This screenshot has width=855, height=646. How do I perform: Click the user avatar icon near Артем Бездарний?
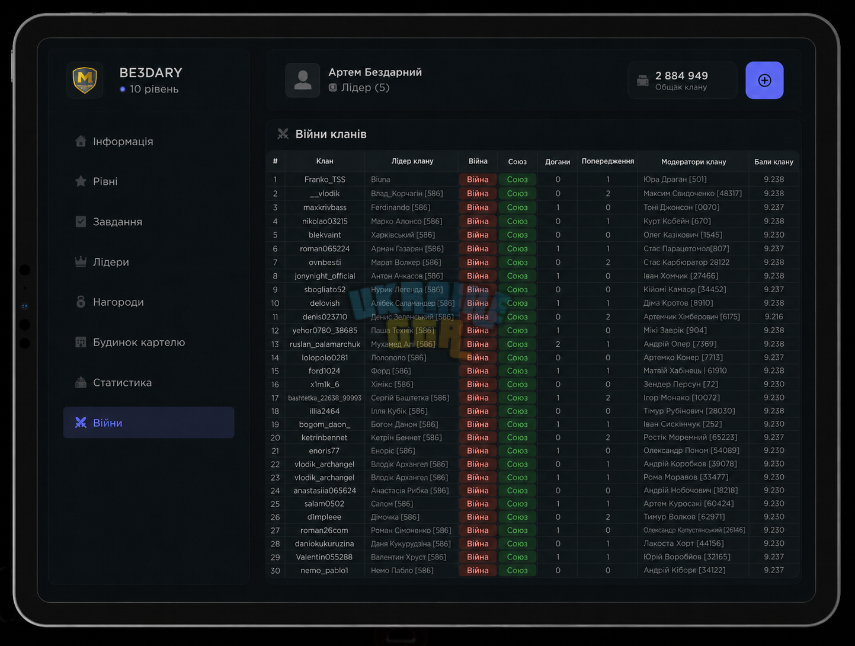[303, 80]
